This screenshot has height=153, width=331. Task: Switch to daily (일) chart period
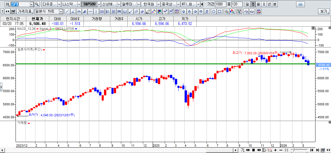[x=247, y=4]
